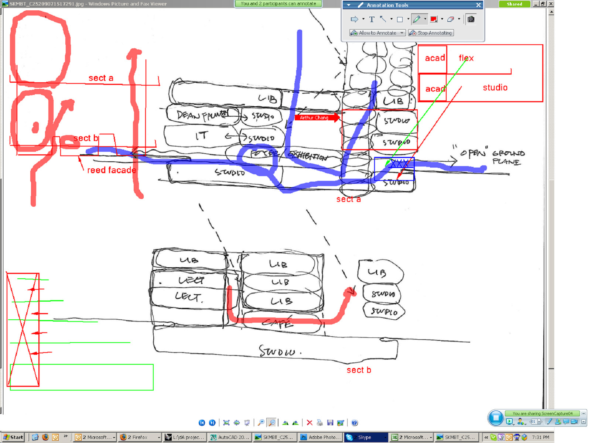Screen dimensions: 591x443
Task: Go to the next image
Action: [212, 423]
